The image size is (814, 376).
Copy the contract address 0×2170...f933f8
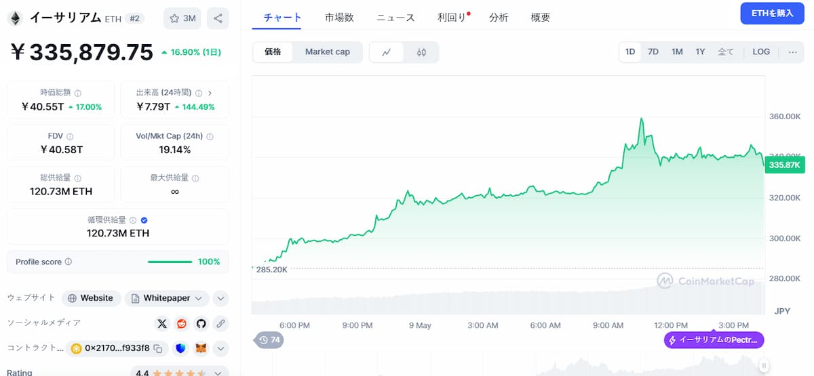(157, 348)
